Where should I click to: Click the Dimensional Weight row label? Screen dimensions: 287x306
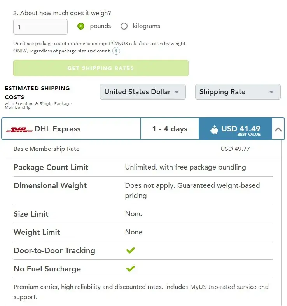point(50,185)
